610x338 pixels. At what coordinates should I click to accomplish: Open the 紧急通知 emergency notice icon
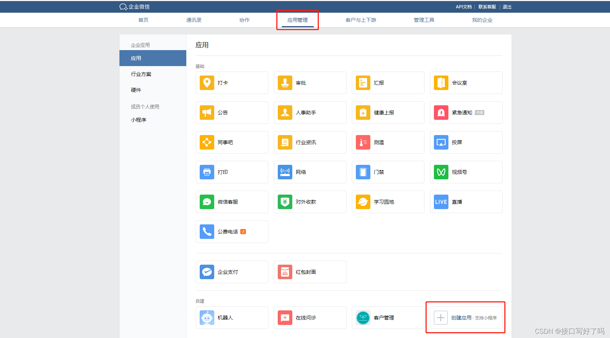point(441,113)
